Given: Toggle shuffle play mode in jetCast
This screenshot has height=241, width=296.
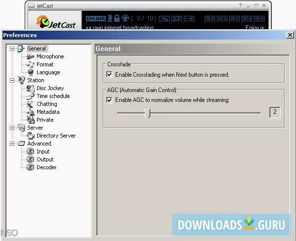Looking at the screenshot, I should point(164,18).
